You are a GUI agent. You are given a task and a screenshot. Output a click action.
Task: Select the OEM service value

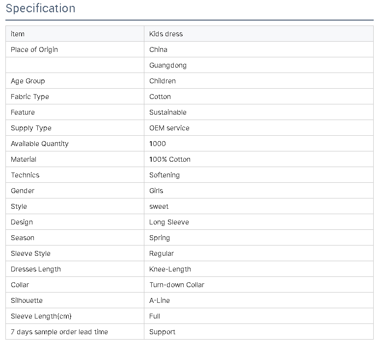[x=169, y=128]
